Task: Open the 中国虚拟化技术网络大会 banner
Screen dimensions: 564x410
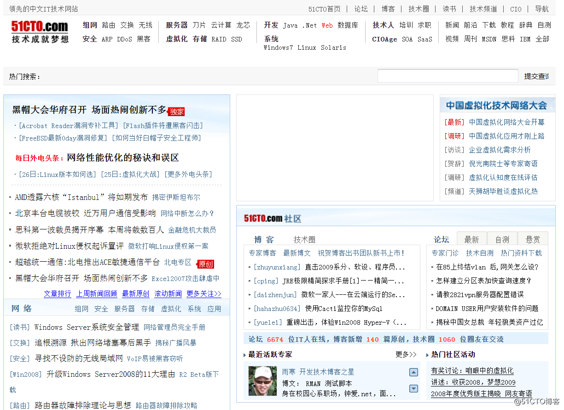Action: (x=496, y=105)
